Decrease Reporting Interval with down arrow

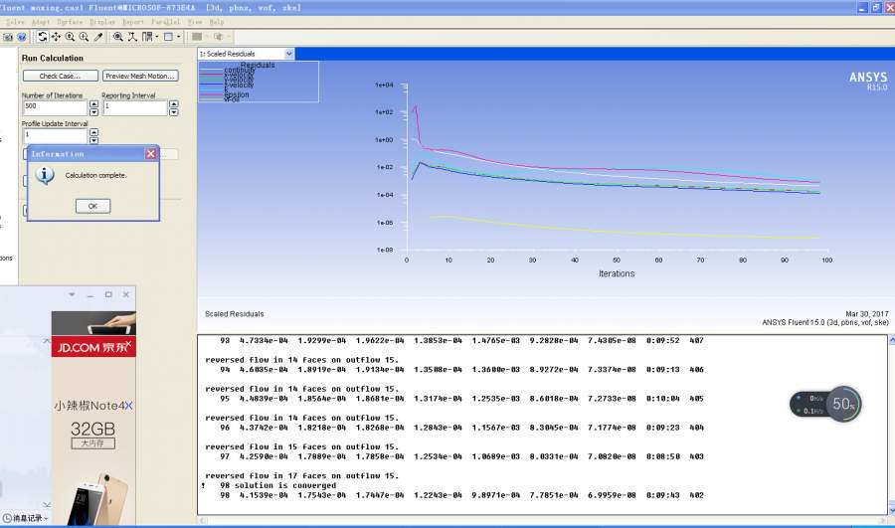pyautogui.click(x=173, y=111)
